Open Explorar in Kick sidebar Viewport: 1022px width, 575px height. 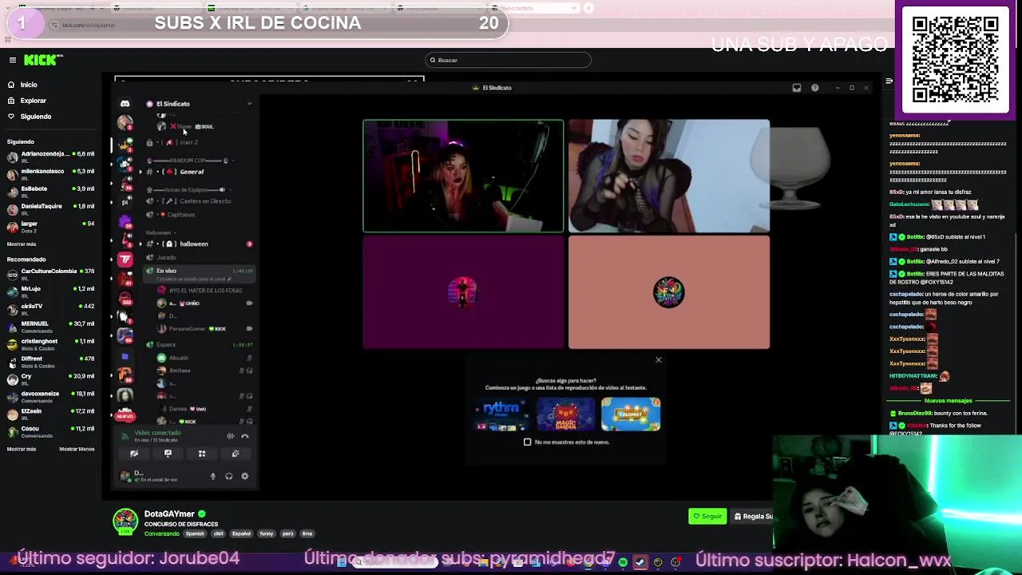tap(33, 101)
